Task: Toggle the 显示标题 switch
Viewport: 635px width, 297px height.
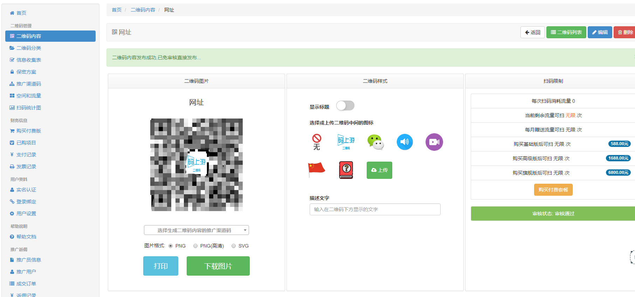Action: tap(345, 106)
